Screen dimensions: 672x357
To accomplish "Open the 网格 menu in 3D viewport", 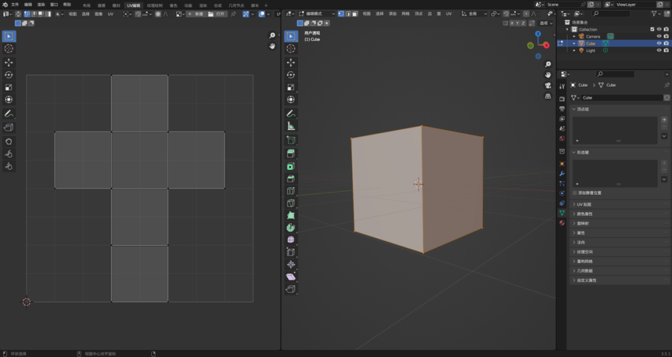I will click(406, 14).
